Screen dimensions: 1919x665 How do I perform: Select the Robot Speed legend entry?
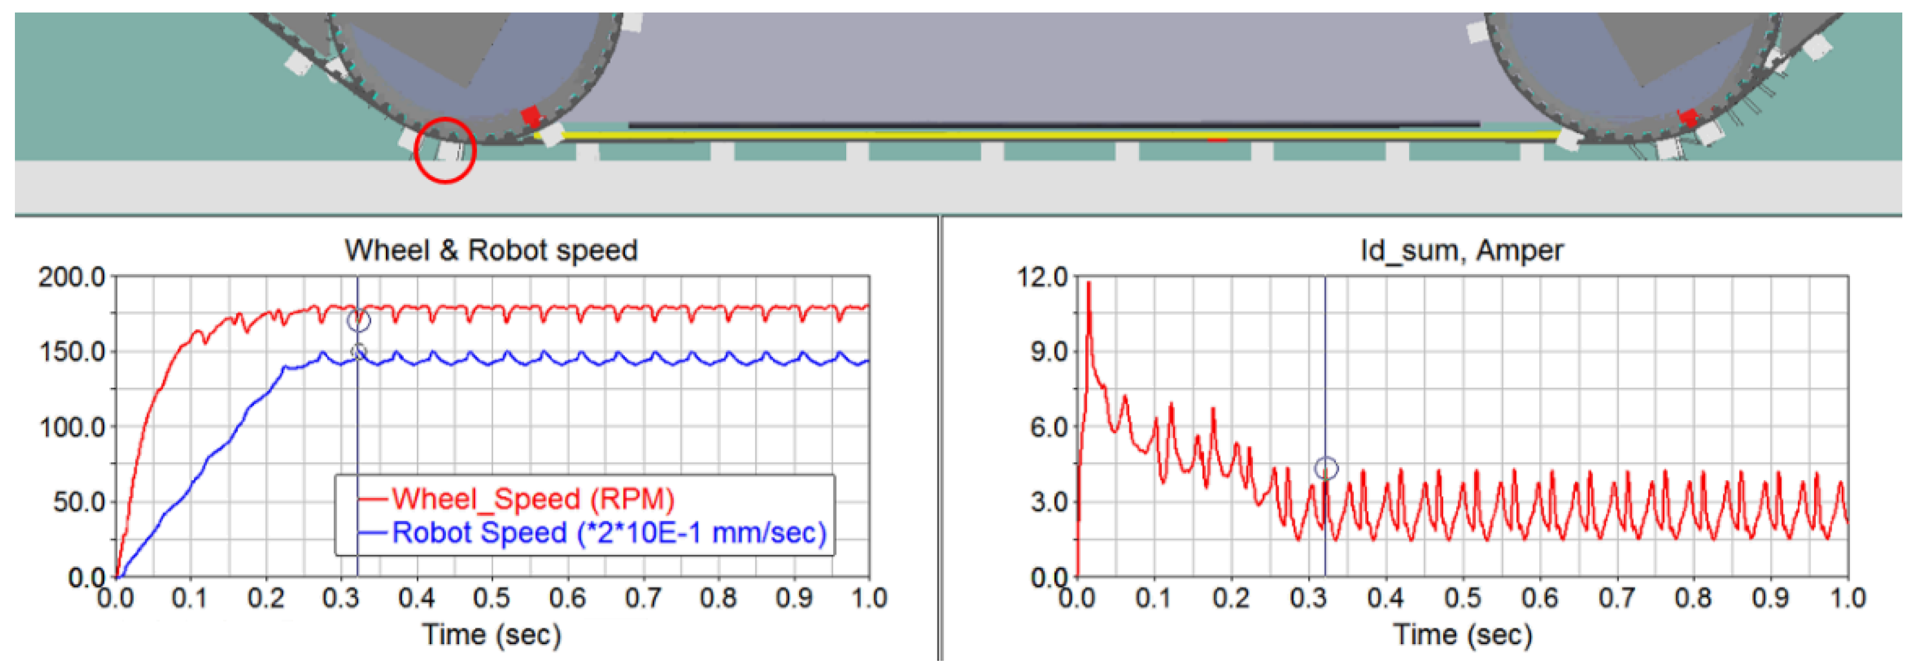pyautogui.click(x=609, y=533)
